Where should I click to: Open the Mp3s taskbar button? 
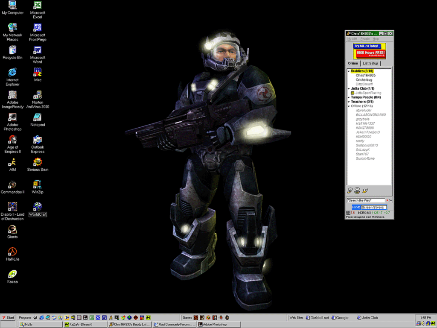[41, 325]
